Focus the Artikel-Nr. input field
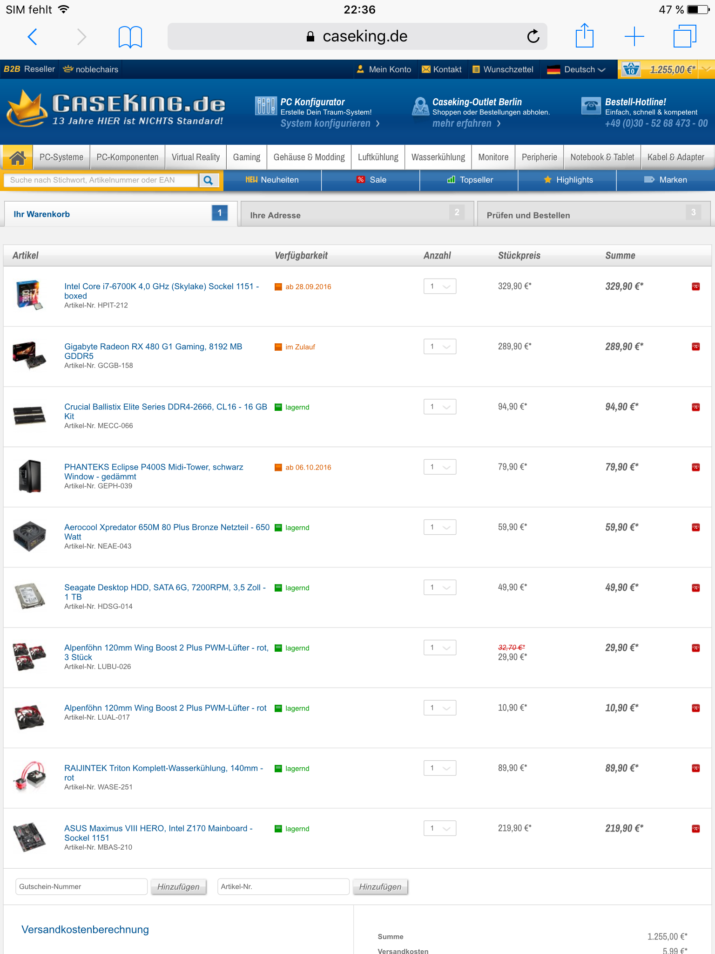The width and height of the screenshot is (715, 954). tap(283, 886)
